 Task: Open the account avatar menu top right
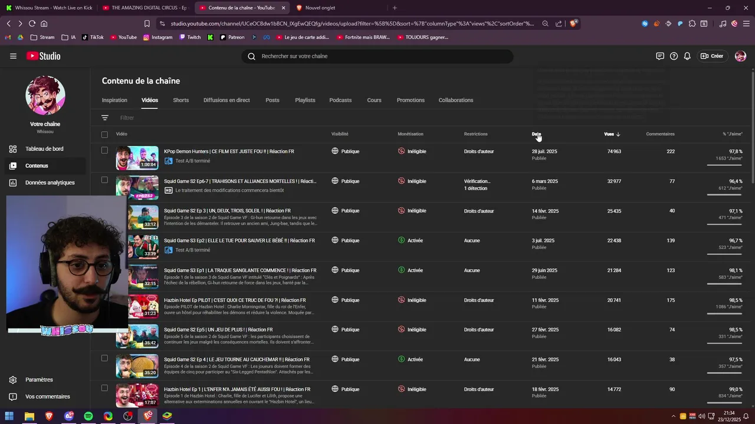741,56
